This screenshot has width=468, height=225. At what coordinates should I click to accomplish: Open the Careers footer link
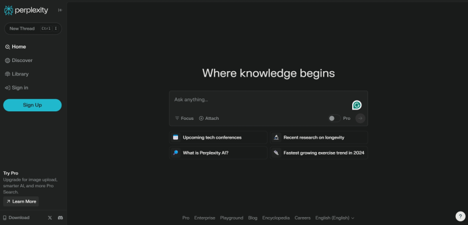coord(302,218)
